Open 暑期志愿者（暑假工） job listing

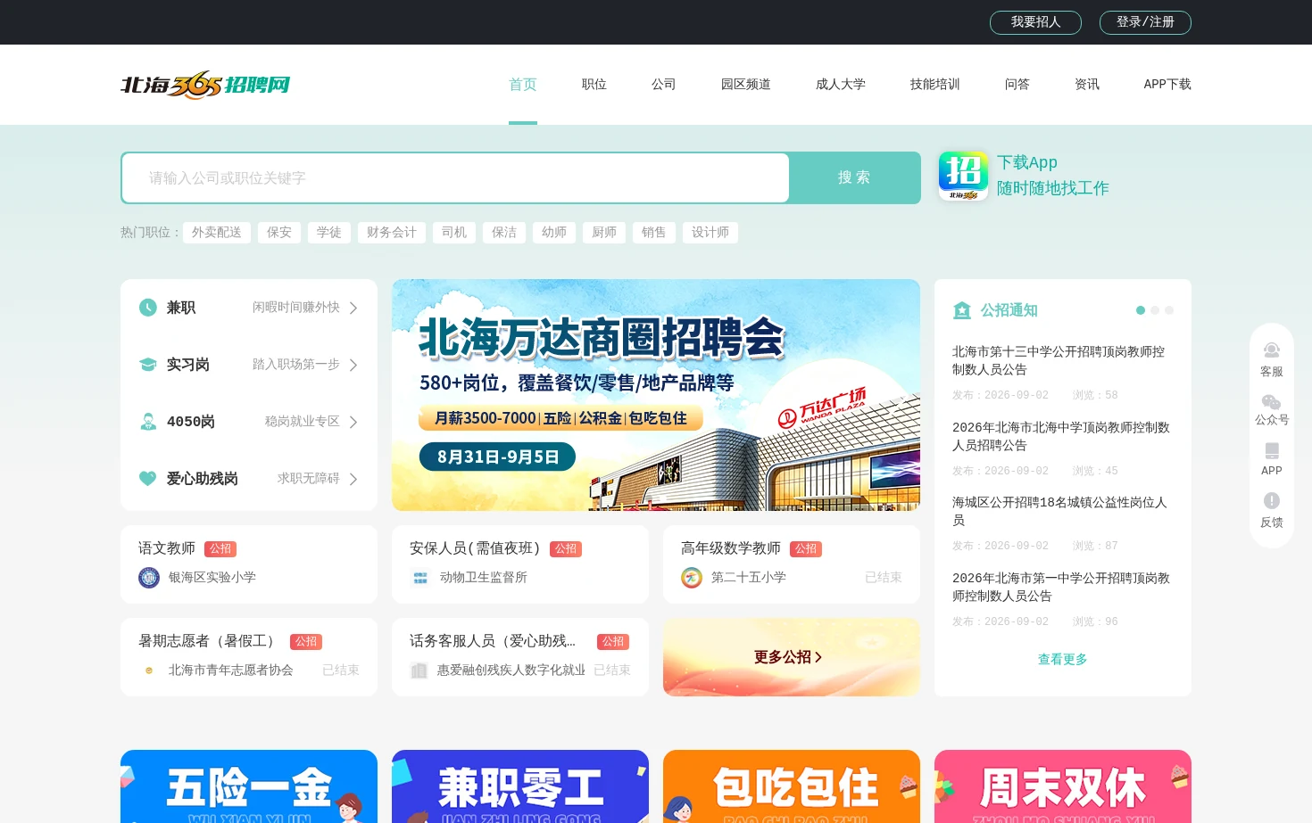tap(249, 657)
